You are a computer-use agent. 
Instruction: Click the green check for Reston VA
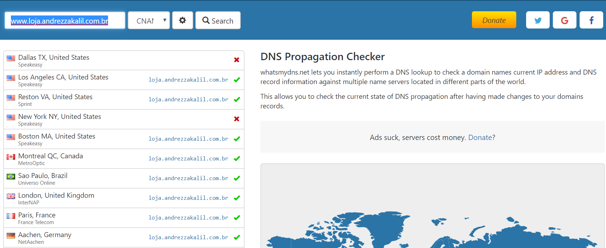pyautogui.click(x=237, y=99)
